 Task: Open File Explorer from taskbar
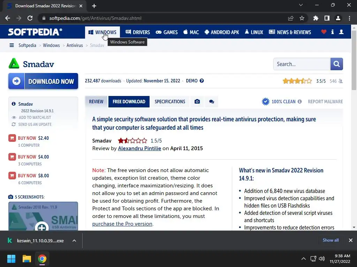tap(26, 259)
